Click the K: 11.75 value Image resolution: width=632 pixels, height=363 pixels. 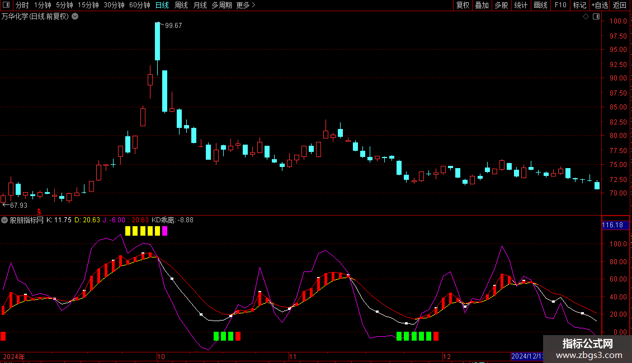[59, 220]
